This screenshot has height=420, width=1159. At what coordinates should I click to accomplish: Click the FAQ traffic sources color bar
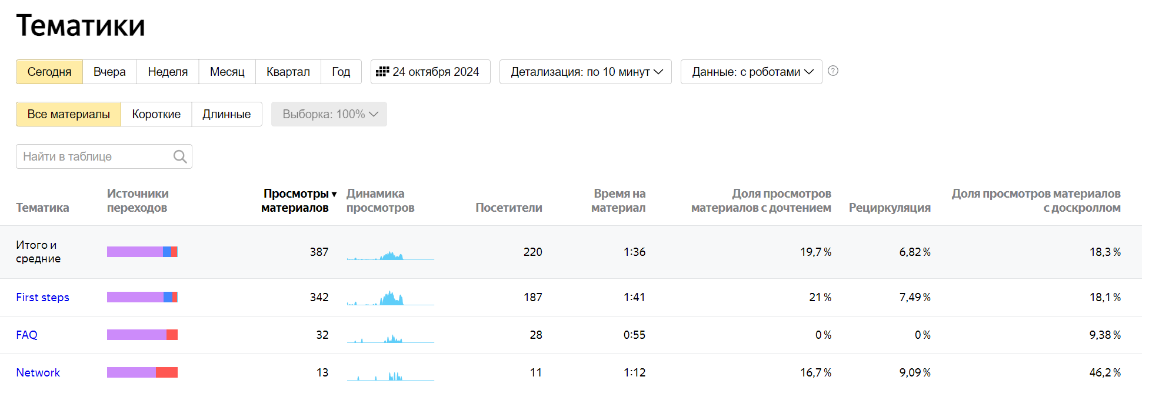tap(142, 335)
